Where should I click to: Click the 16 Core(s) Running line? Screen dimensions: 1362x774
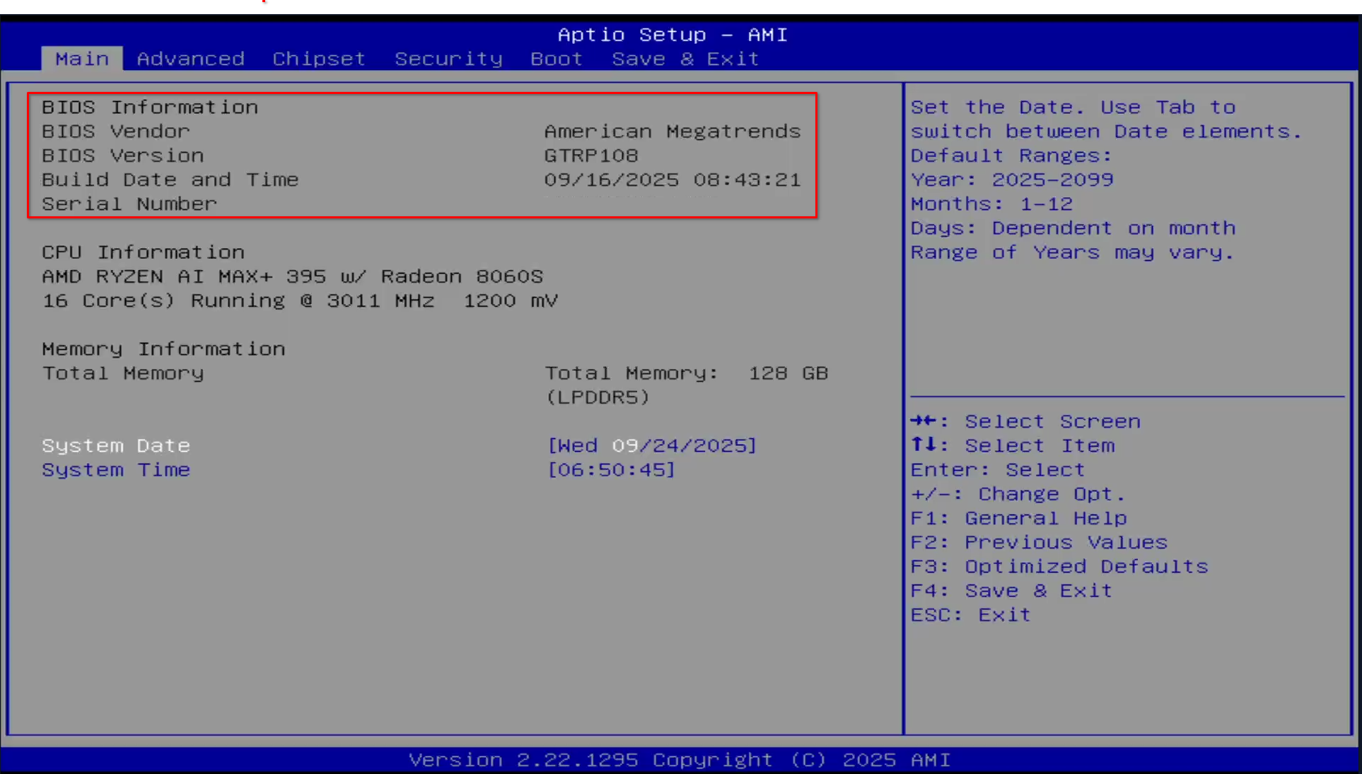pos(300,301)
